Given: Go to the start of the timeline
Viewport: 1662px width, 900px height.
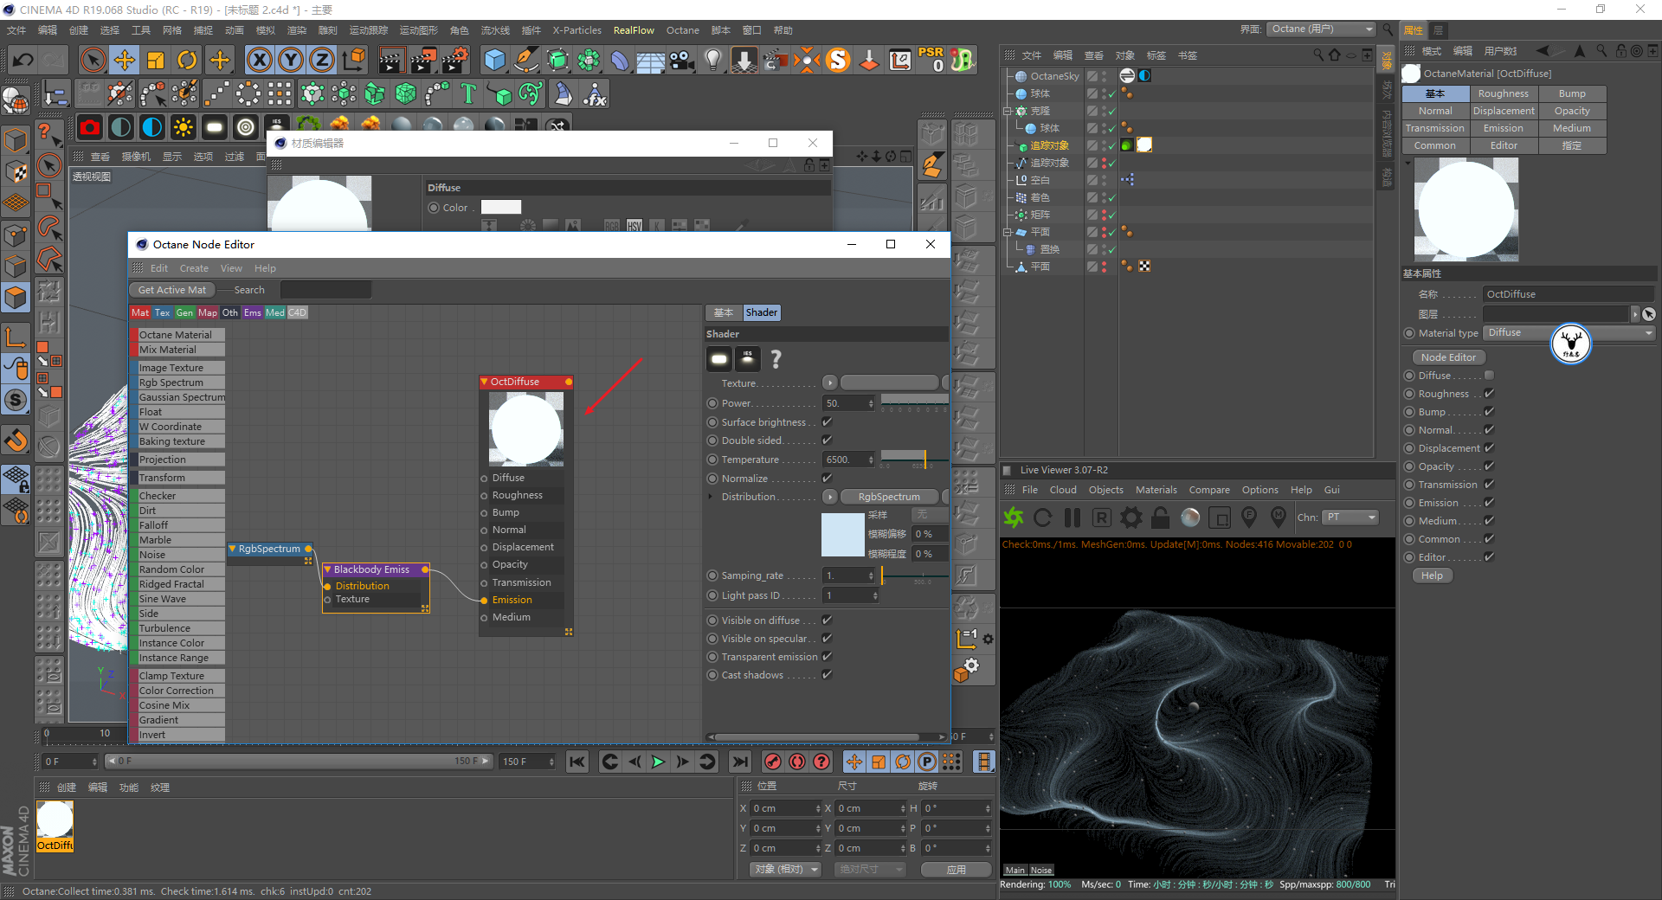Looking at the screenshot, I should pos(577,762).
